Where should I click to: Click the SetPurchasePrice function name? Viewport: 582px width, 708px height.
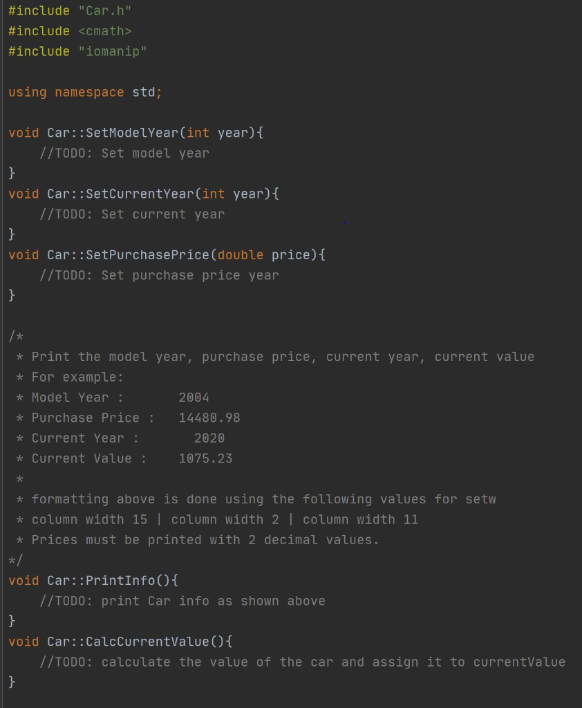tap(148, 254)
